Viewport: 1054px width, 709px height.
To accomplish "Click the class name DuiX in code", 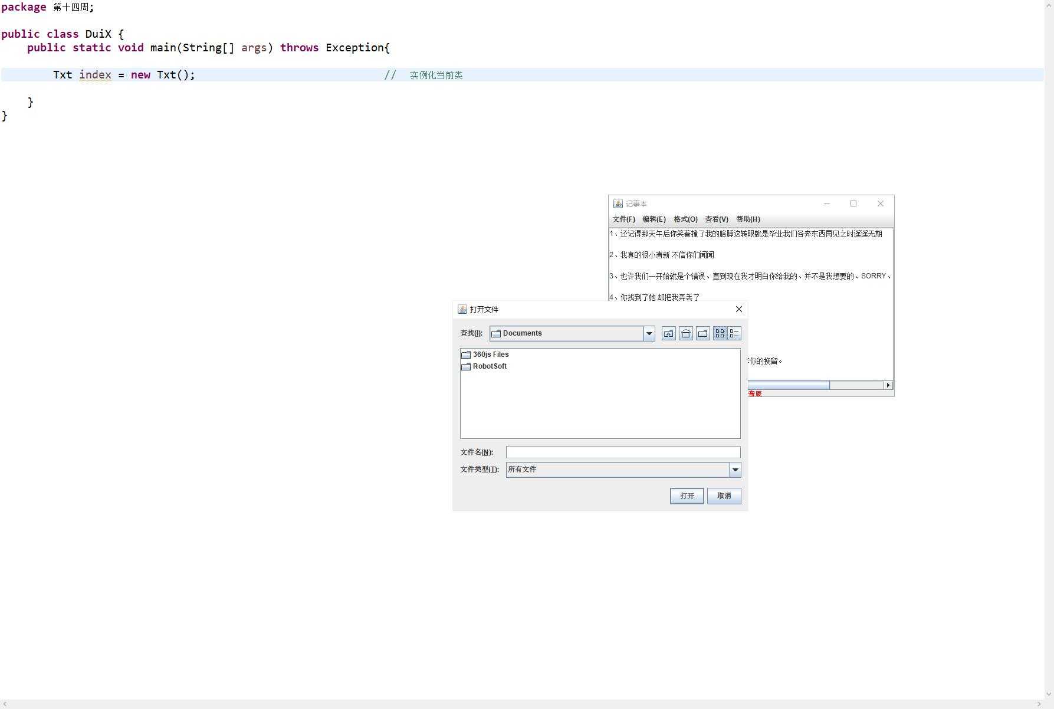I will pos(98,34).
